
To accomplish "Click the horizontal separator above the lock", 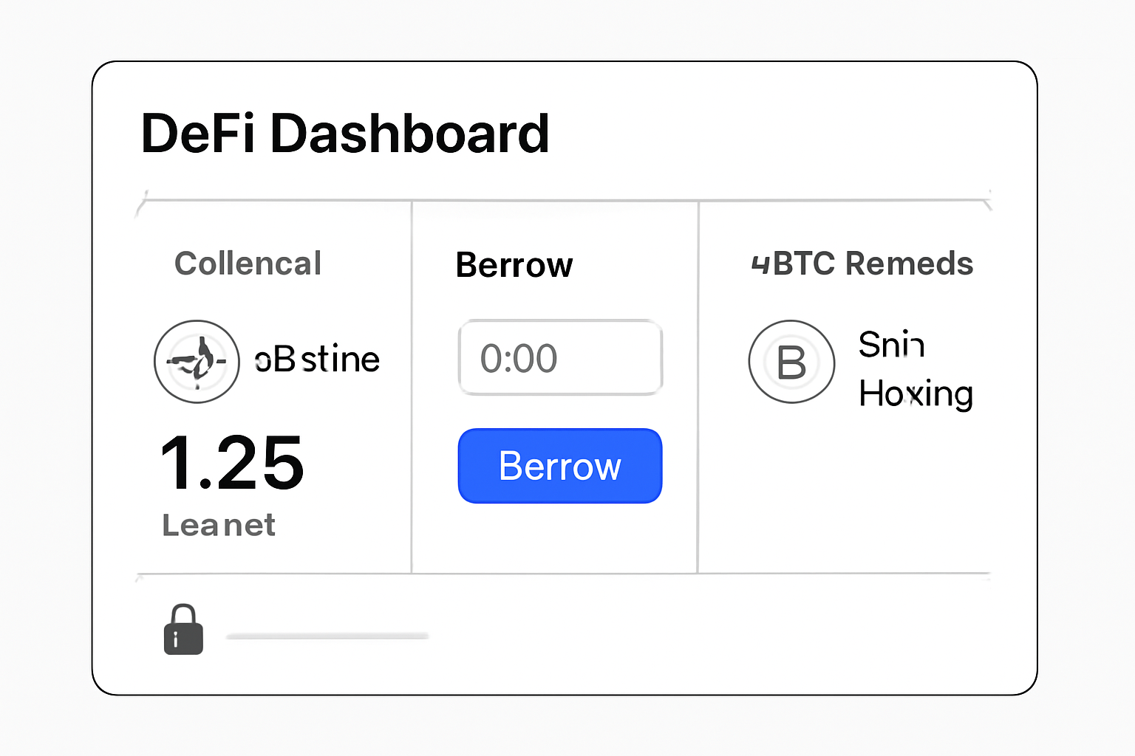I will coord(563,574).
